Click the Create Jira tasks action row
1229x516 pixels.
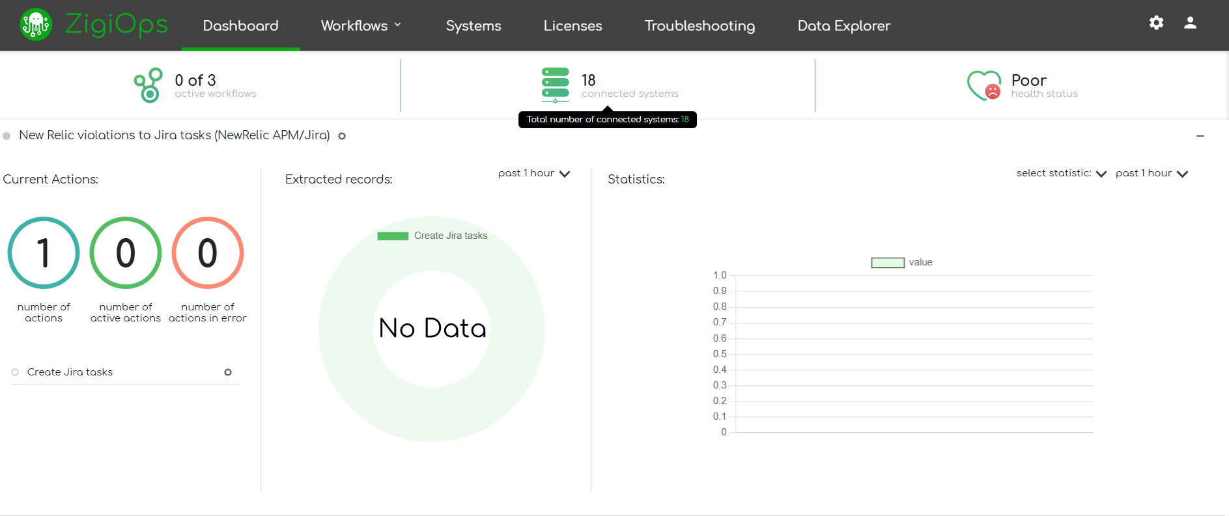126,372
